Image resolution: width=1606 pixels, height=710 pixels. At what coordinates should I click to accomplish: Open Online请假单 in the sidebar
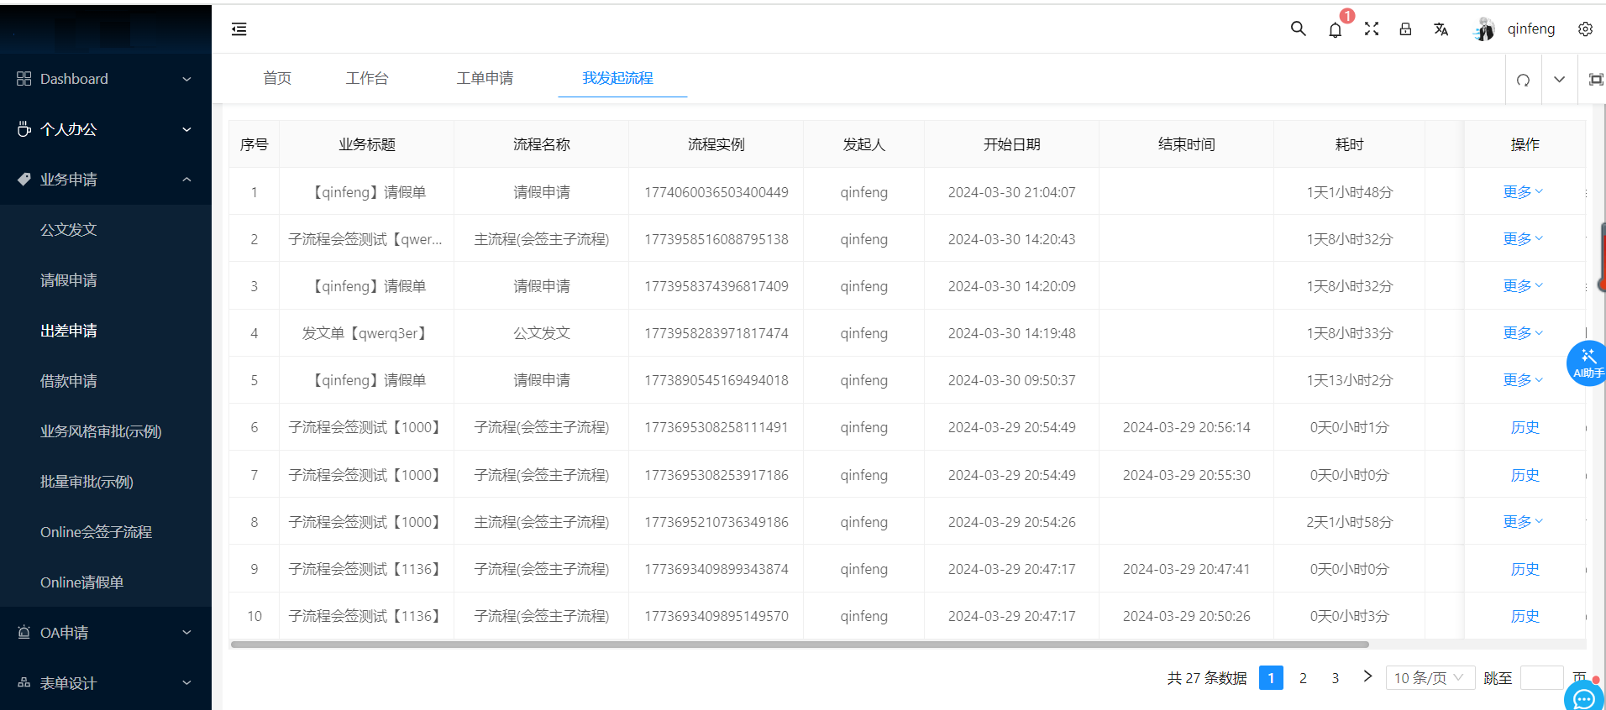tap(81, 582)
